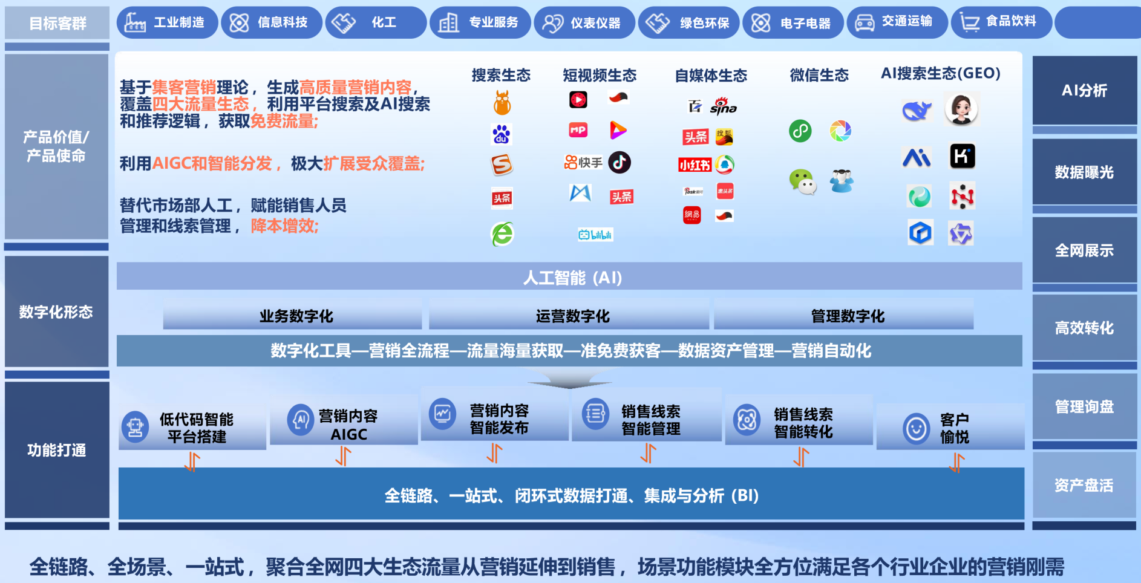
Task: Click the Sogou orange S icon
Action: pyautogui.click(x=502, y=164)
